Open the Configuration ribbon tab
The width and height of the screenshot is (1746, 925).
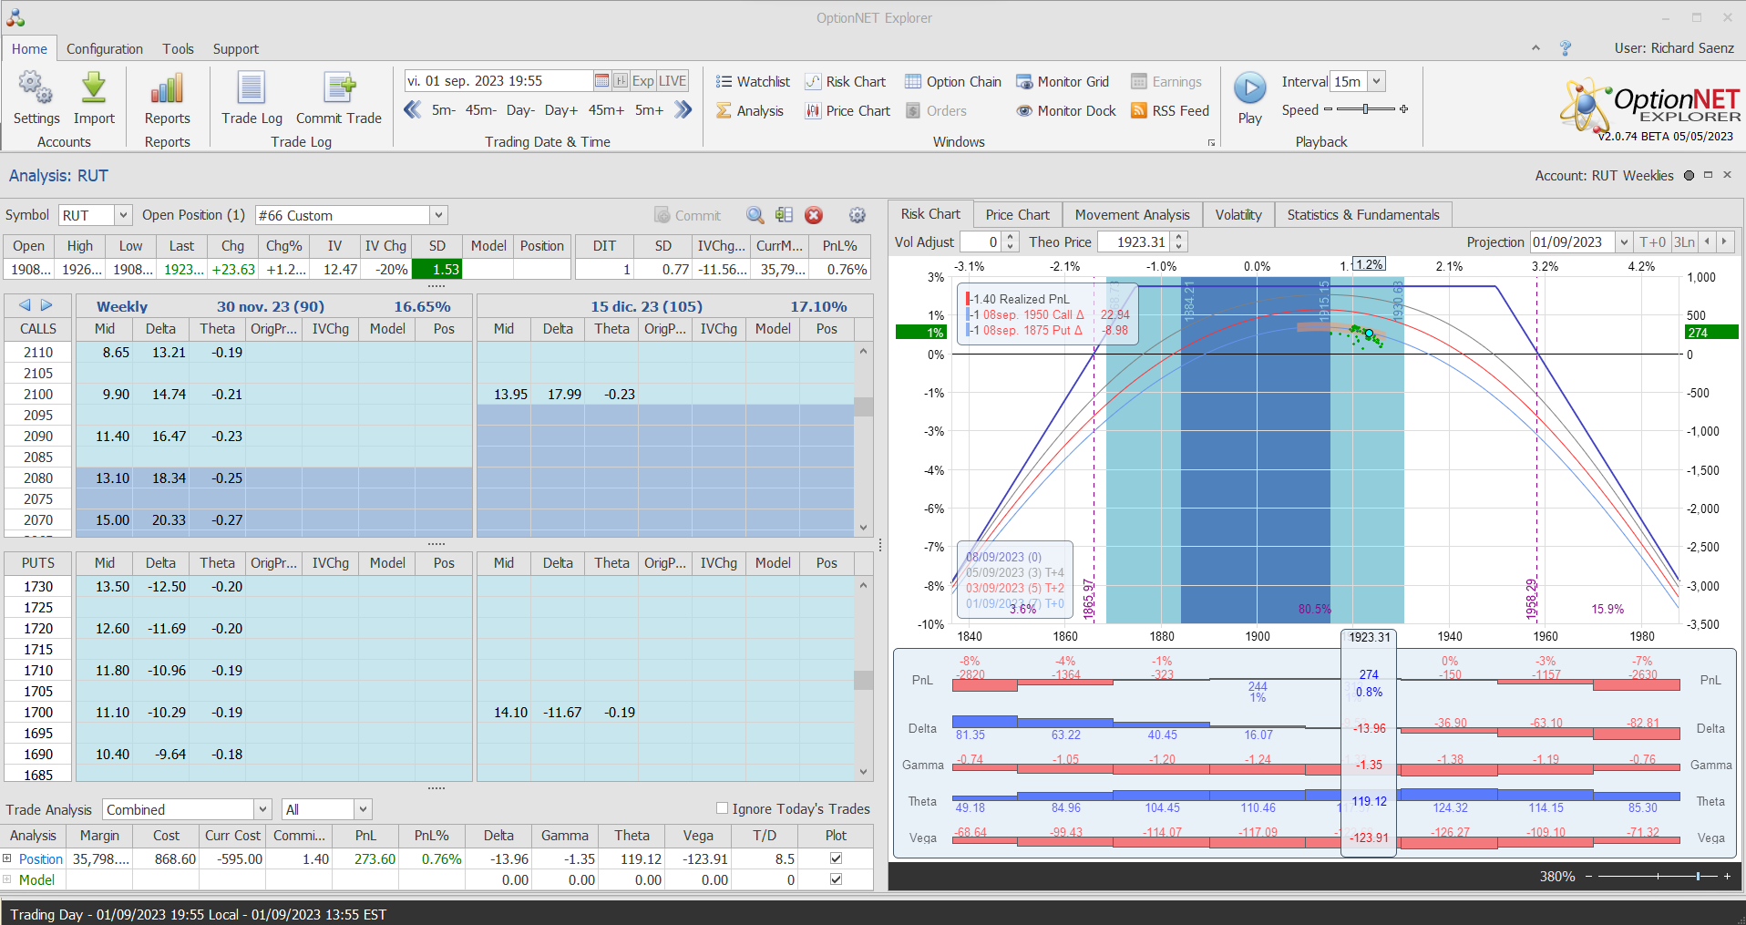[104, 49]
